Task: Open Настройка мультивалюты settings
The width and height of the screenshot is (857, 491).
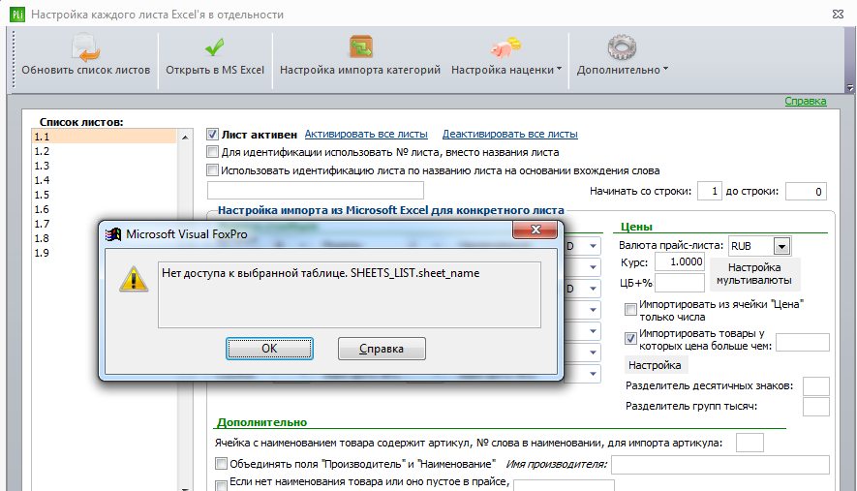Action: coord(754,274)
